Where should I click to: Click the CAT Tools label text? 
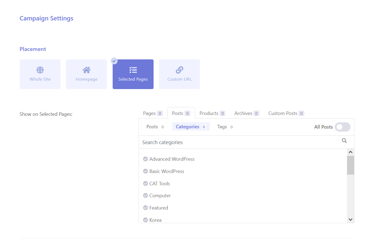(160, 183)
